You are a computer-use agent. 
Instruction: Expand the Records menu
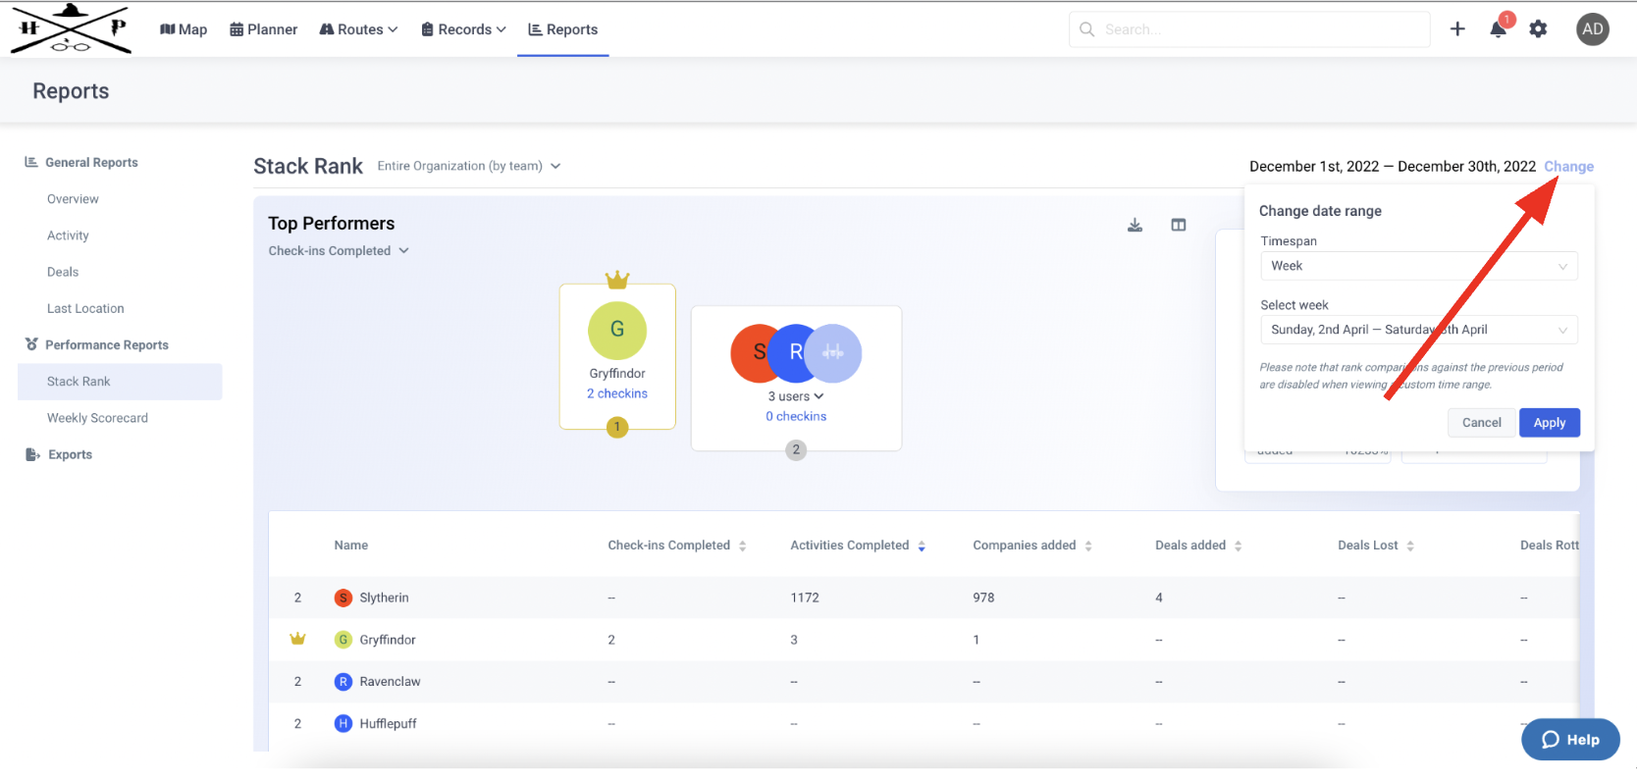click(x=463, y=29)
